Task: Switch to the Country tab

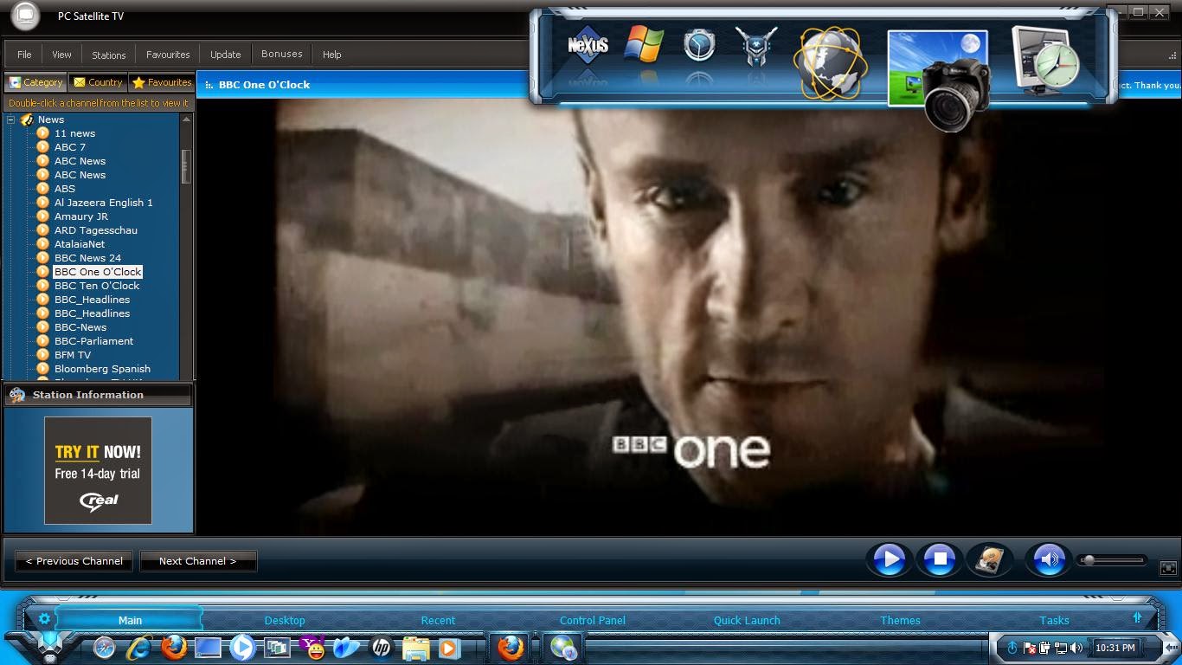Action: [98, 82]
